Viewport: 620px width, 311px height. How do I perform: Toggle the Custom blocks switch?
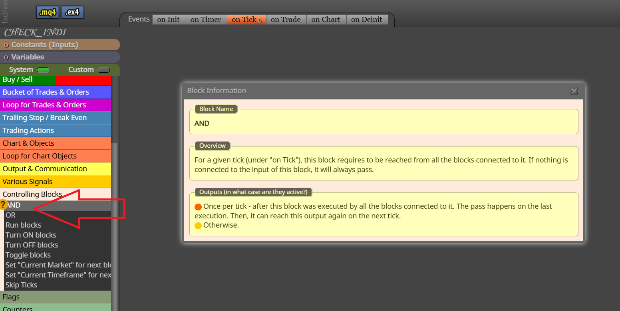103,70
